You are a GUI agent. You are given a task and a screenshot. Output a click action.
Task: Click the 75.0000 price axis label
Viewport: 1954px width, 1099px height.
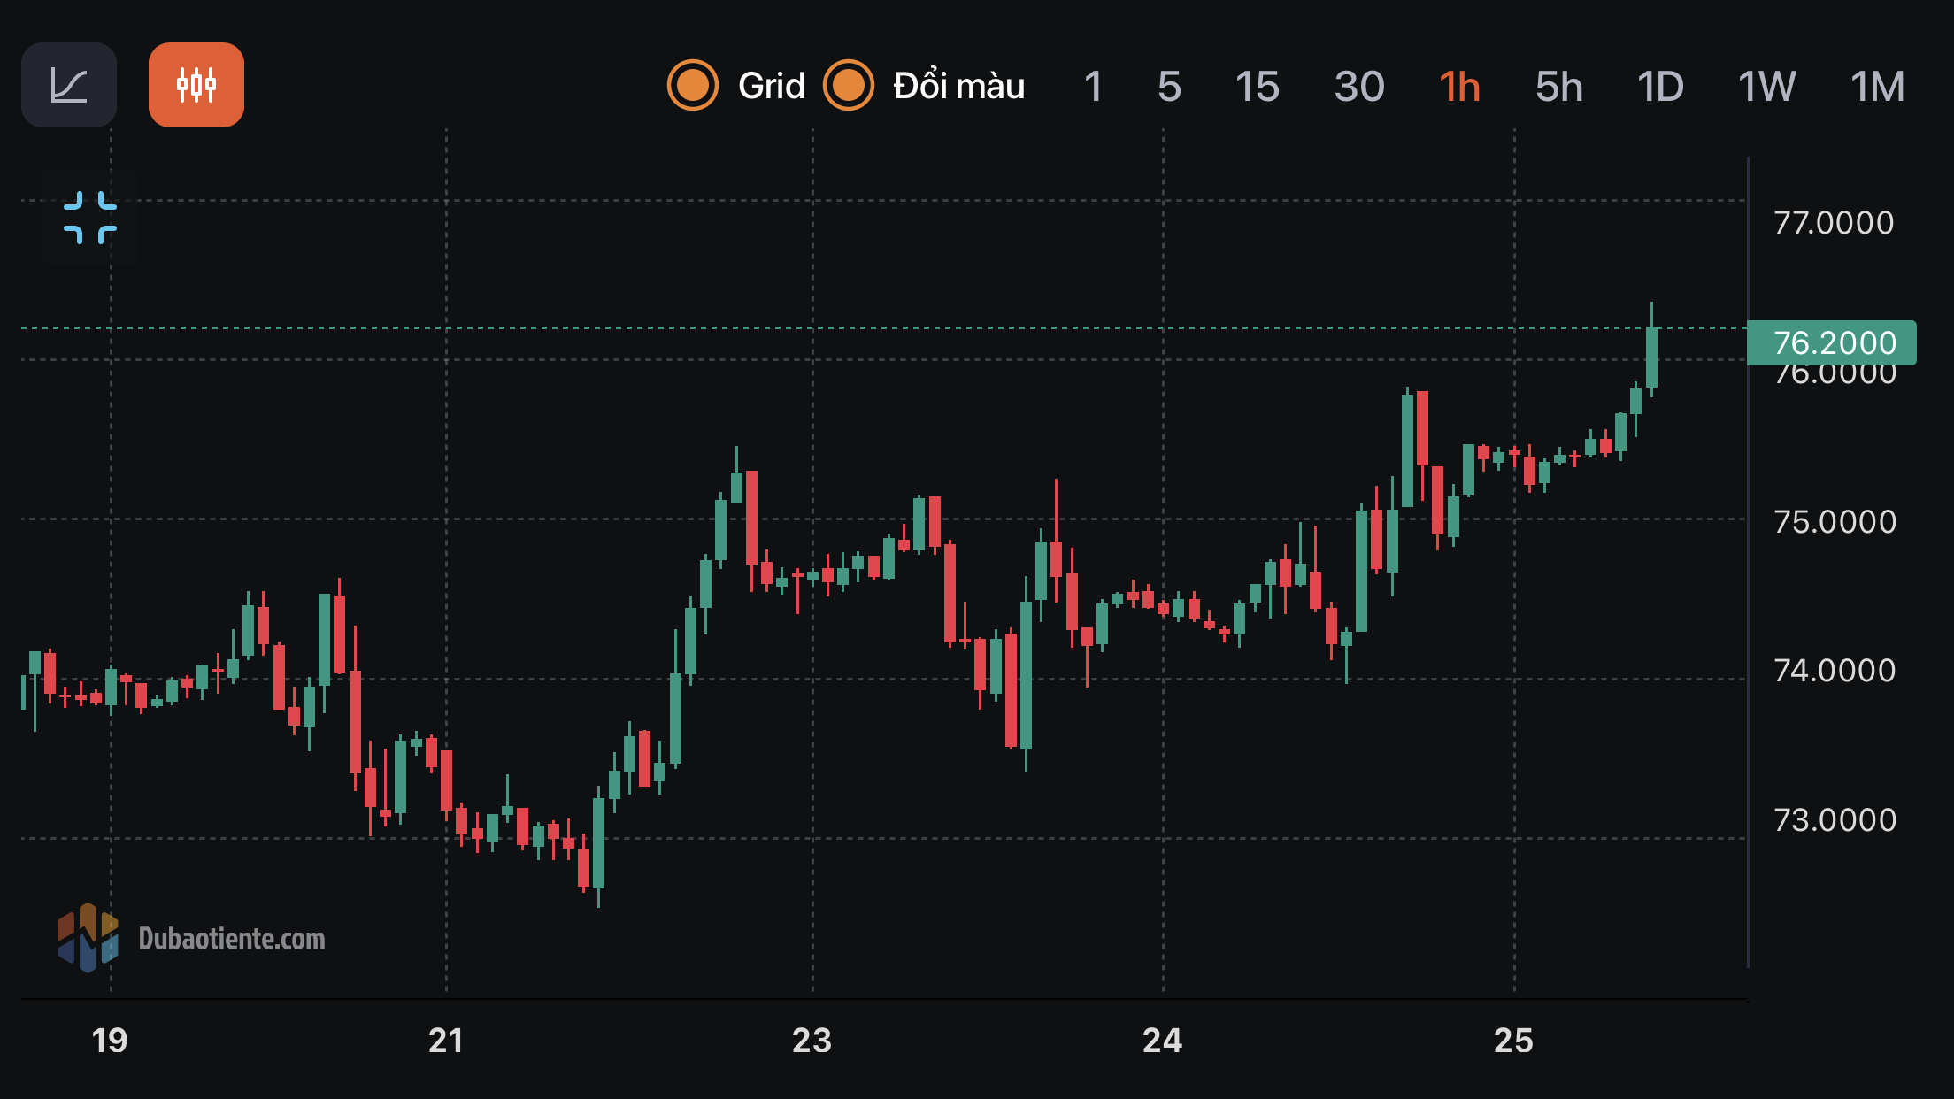tap(1835, 522)
